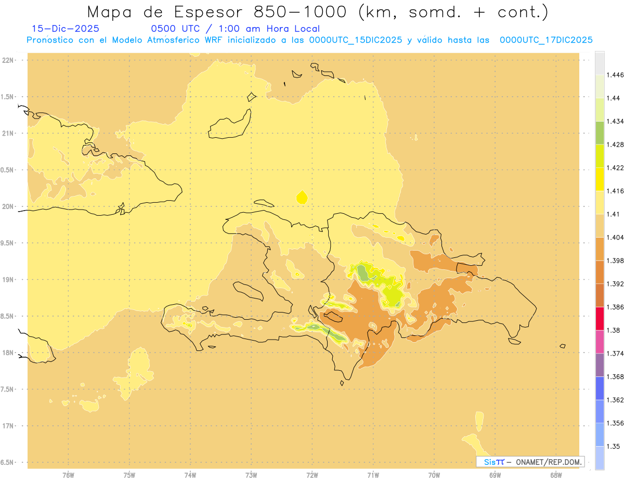624x482 pixels.
Task: Pick the pink legend swatch between 1.374 and 1.38
Action: (x=600, y=342)
